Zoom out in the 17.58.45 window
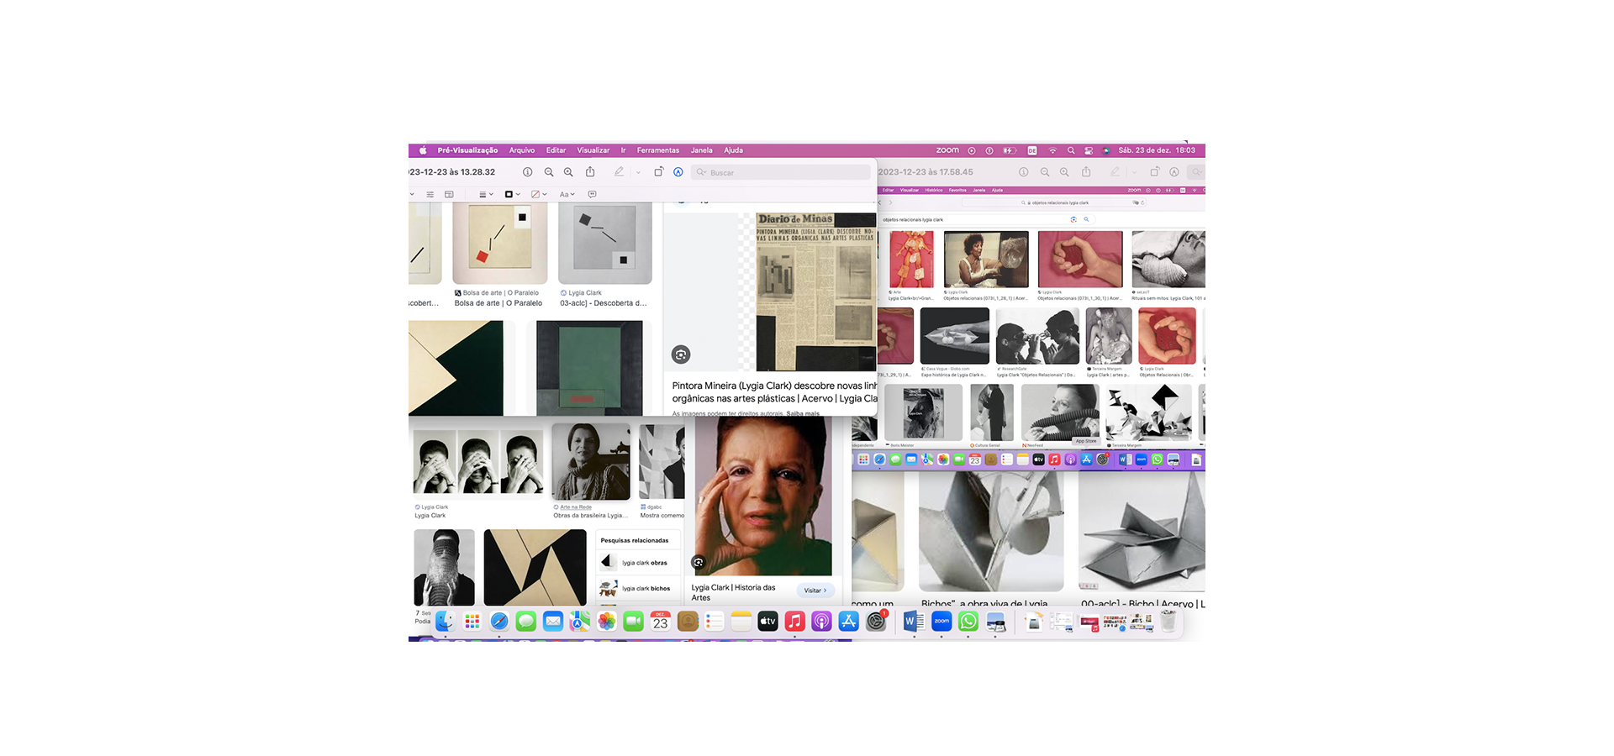Viewport: 1614px width, 756px height. point(1045,172)
